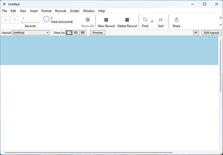Switch to Form view
Image resolution: width=223 pixels, height=155 pixels.
[69, 33]
